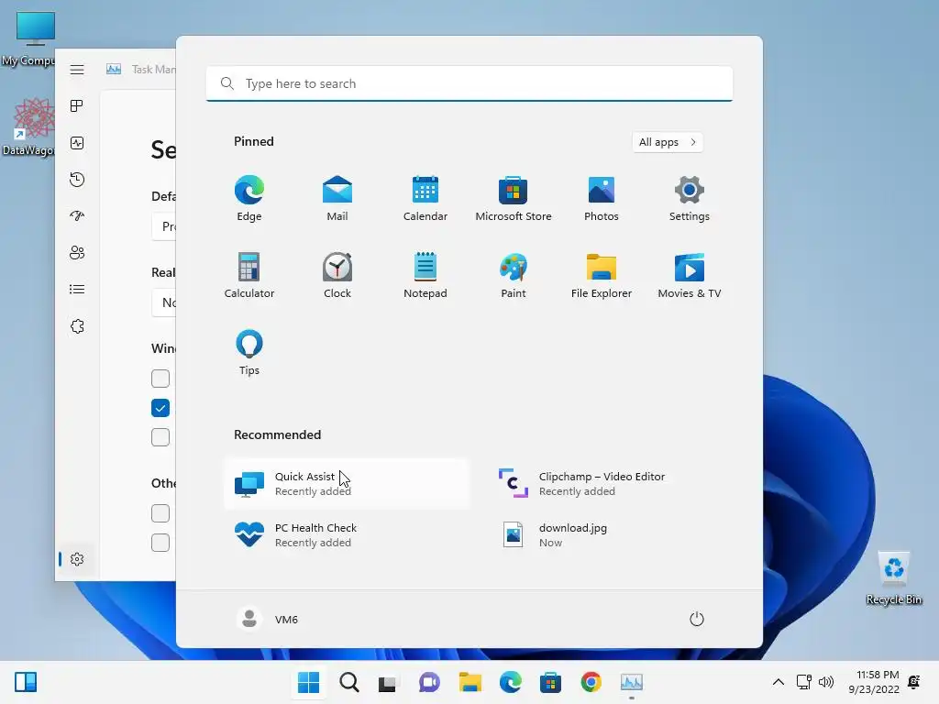Viewport: 939px width, 704px height.
Task: Open Movies & TV app
Action: click(x=690, y=275)
